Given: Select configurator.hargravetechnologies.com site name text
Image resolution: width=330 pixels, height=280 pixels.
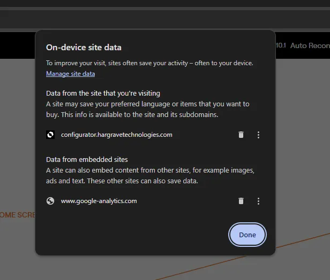Looking at the screenshot, I should click(117, 135).
